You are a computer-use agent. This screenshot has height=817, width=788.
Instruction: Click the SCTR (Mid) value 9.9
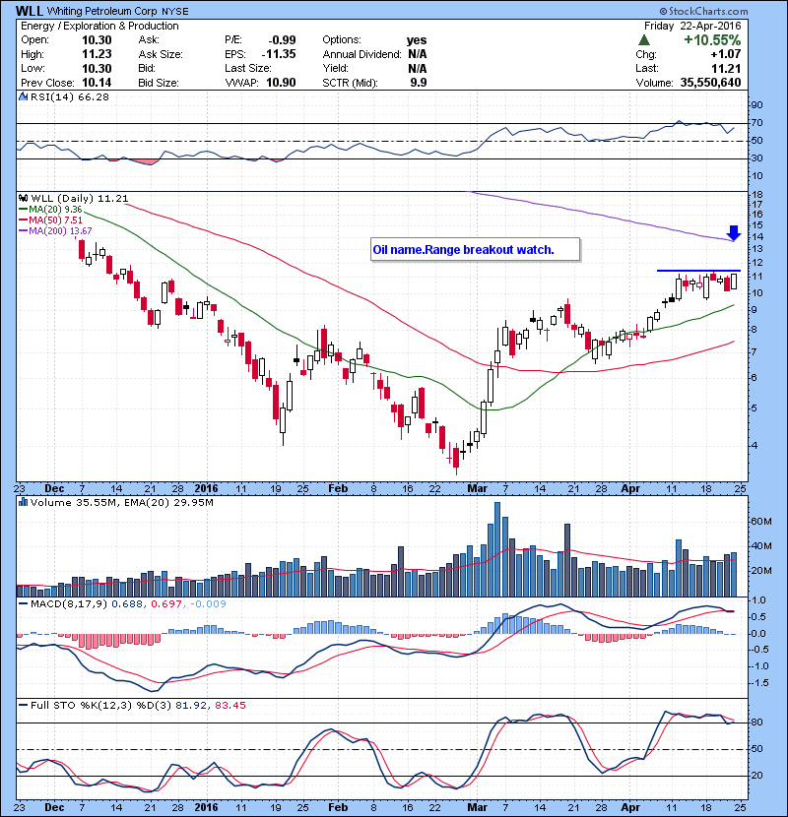point(419,83)
